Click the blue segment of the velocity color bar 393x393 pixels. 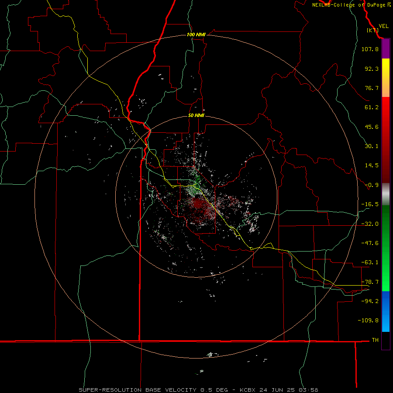(386, 311)
